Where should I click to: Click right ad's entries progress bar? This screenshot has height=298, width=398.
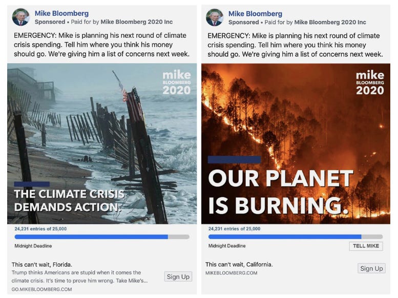coord(295,237)
